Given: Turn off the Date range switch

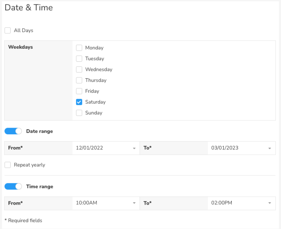Looking at the screenshot, I should [13, 131].
